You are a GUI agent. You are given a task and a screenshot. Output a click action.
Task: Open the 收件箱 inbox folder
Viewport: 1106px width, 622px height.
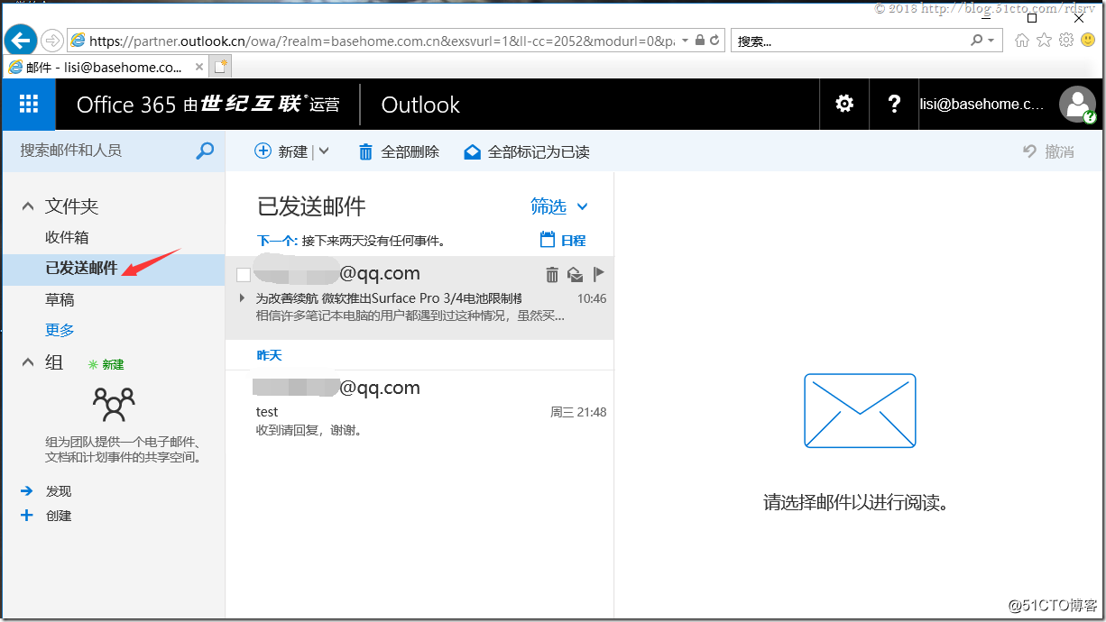[68, 237]
